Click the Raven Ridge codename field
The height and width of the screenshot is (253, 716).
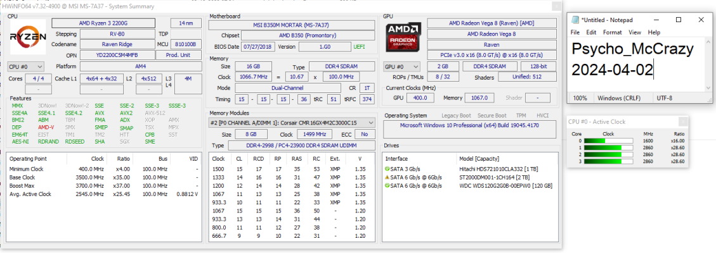[x=117, y=45]
